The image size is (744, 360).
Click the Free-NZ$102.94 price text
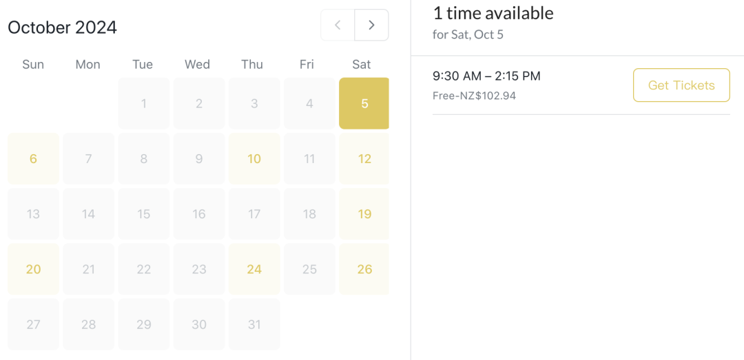point(474,96)
